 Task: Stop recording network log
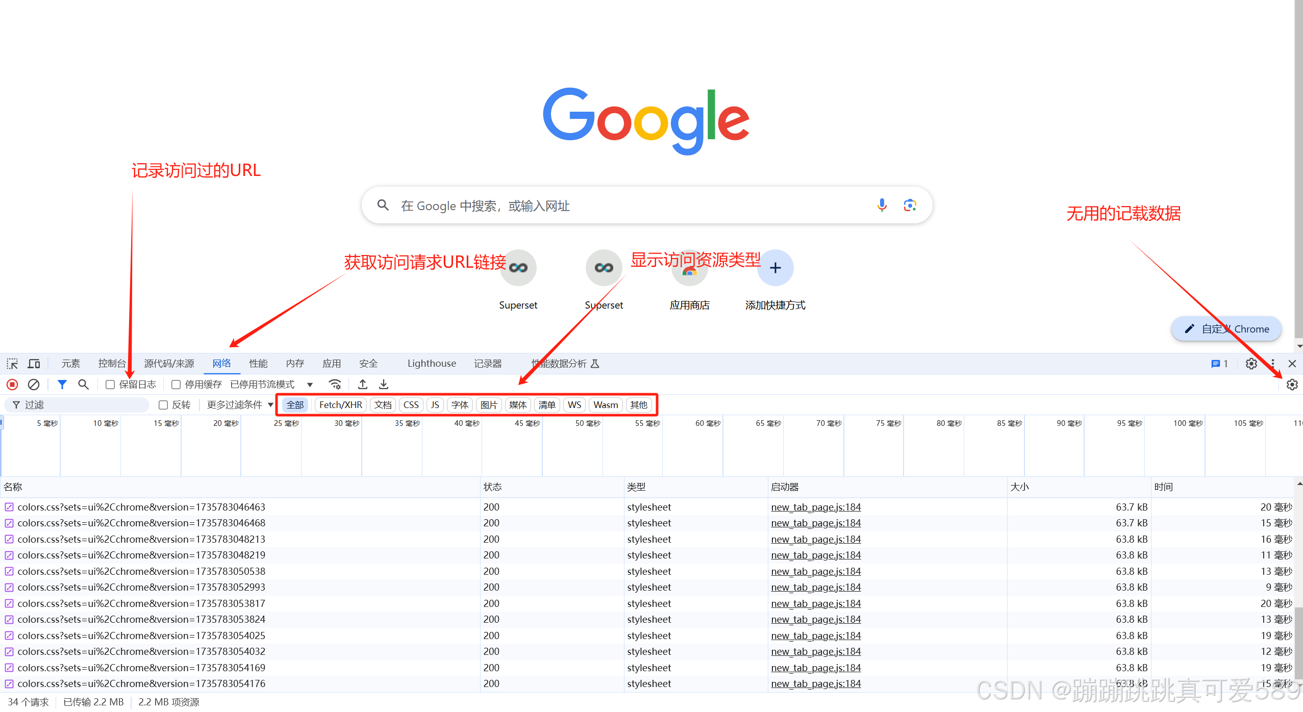pos(12,385)
